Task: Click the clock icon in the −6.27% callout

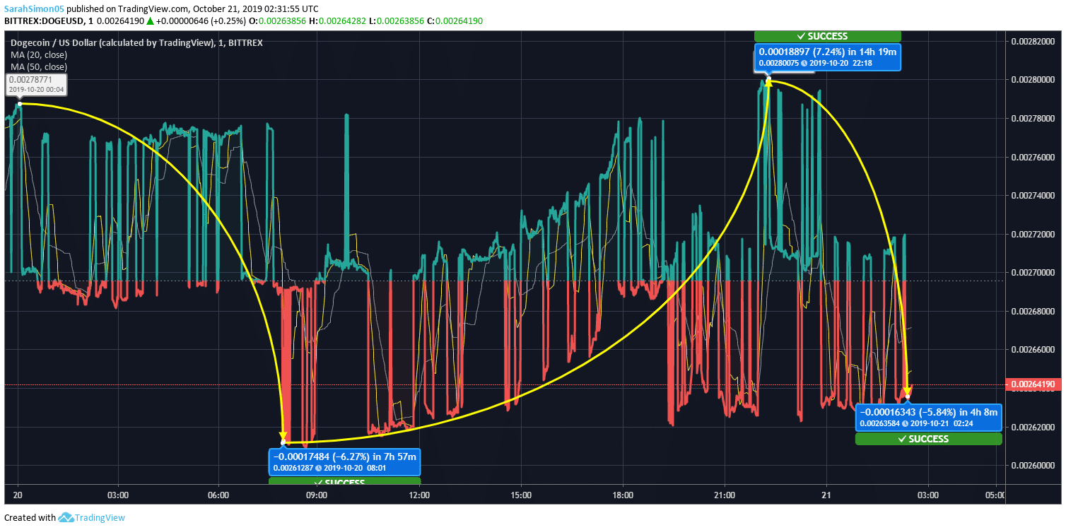Action: [x=319, y=469]
